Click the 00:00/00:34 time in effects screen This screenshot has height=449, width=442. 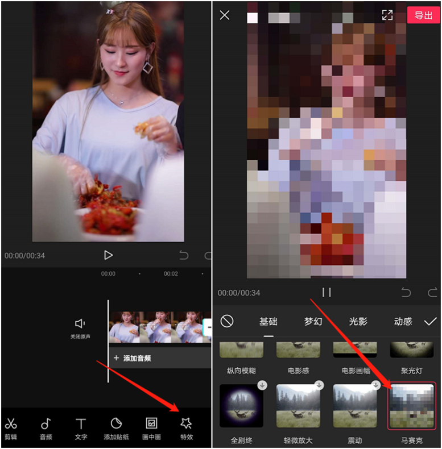pos(239,293)
